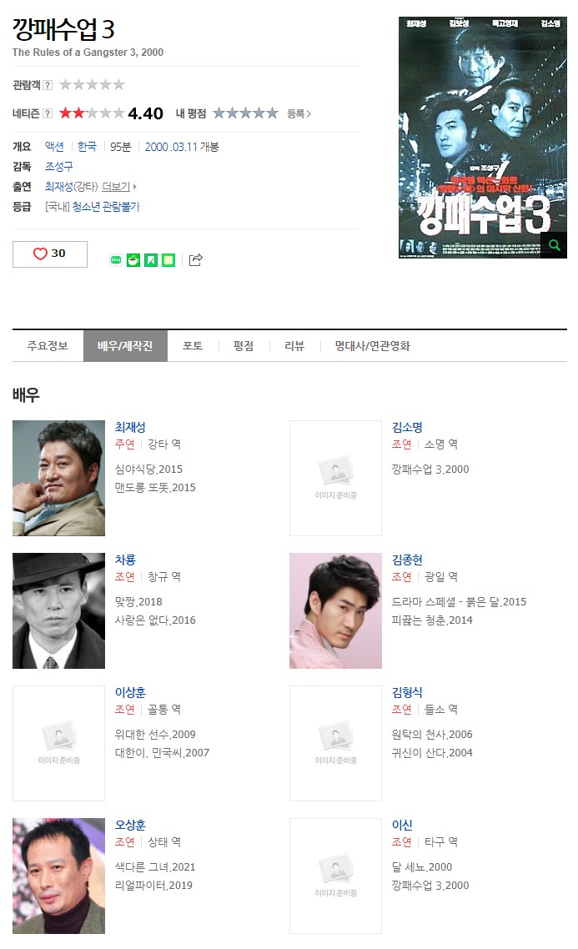Open the 명대사/연관영화 tab

372,346
